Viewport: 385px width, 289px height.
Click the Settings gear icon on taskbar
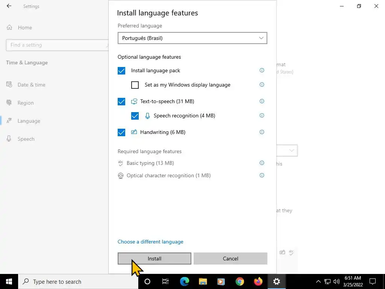[276, 281]
